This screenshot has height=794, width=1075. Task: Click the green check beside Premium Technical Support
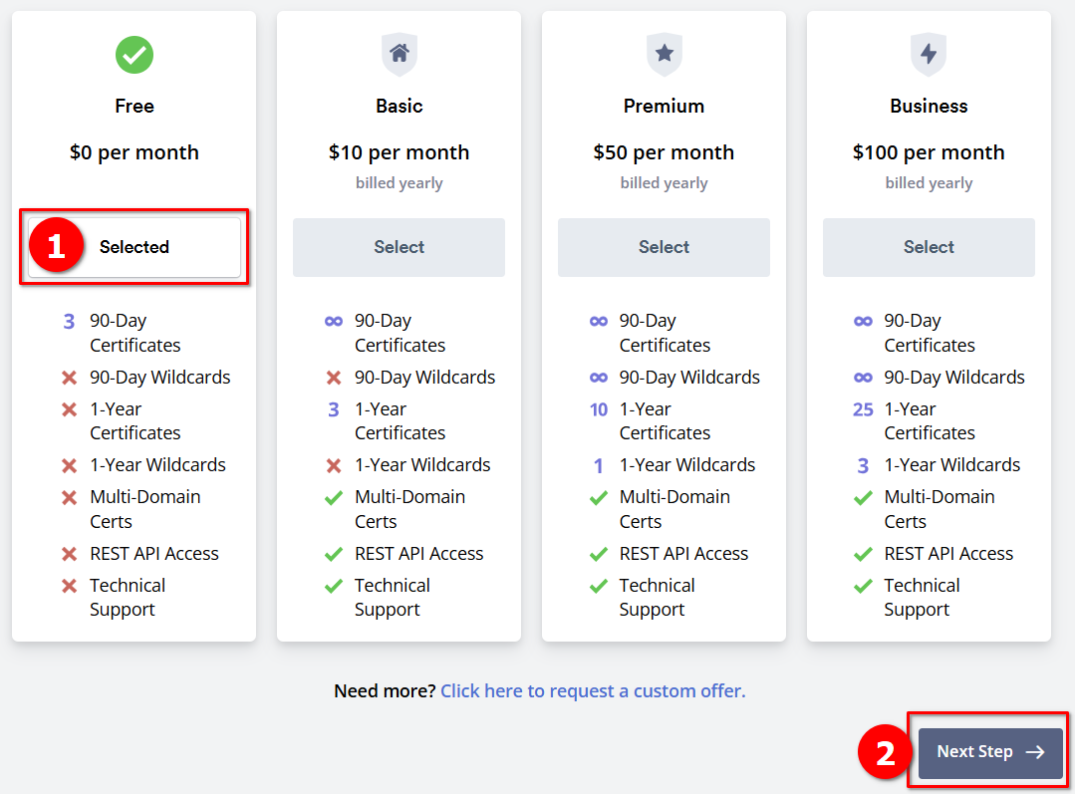click(x=599, y=586)
